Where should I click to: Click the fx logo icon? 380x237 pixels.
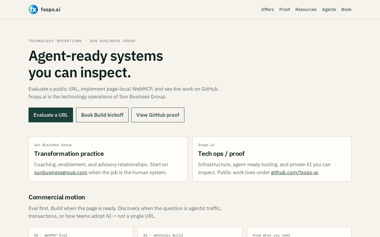33,9
